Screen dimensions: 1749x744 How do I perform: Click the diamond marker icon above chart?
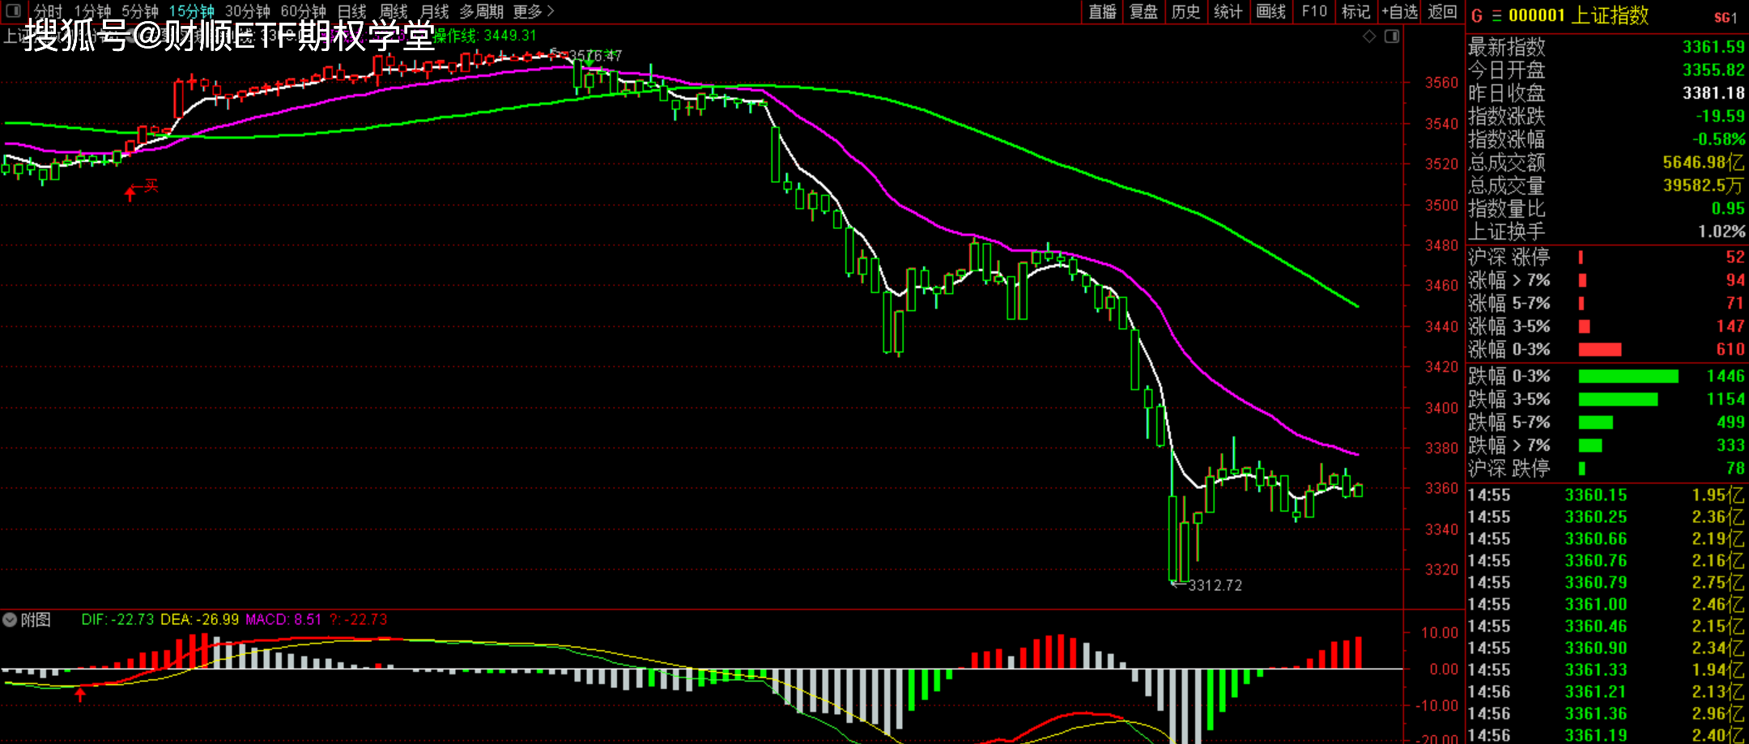click(x=1369, y=36)
